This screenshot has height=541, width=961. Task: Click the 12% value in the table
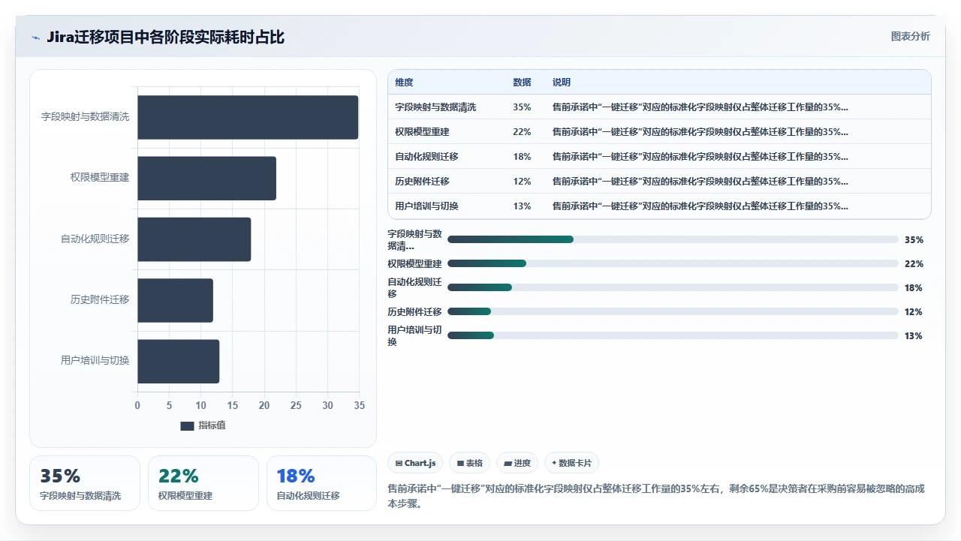(522, 182)
